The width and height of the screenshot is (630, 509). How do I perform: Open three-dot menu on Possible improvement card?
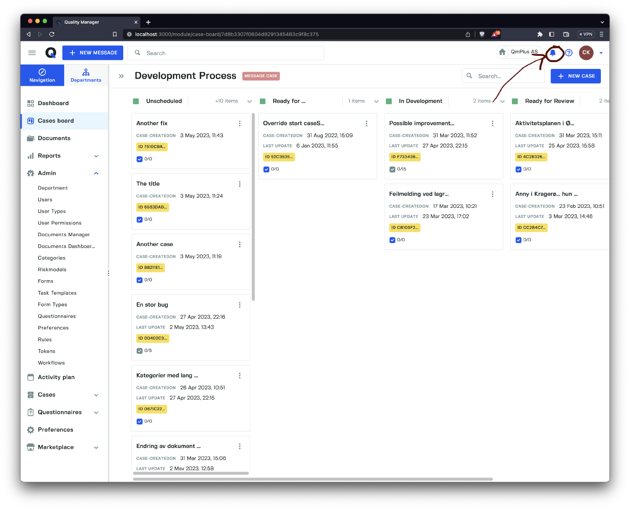pos(492,124)
